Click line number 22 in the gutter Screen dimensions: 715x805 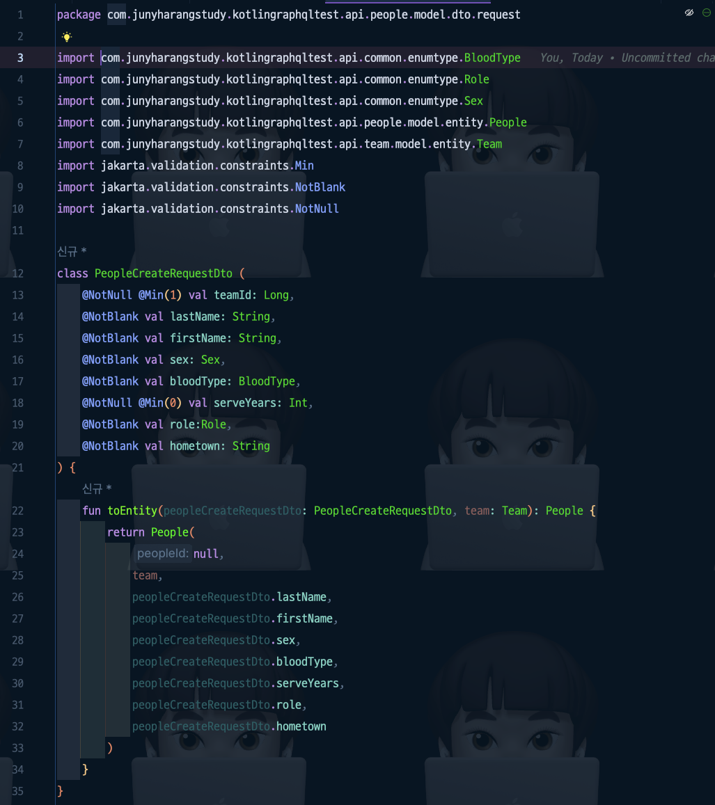coord(18,511)
